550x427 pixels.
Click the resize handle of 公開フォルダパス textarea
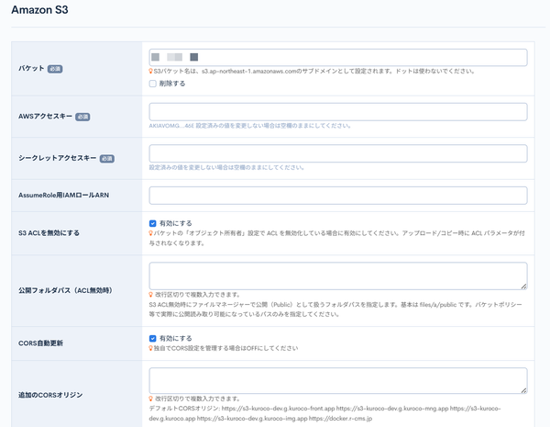pyautogui.click(x=523, y=287)
